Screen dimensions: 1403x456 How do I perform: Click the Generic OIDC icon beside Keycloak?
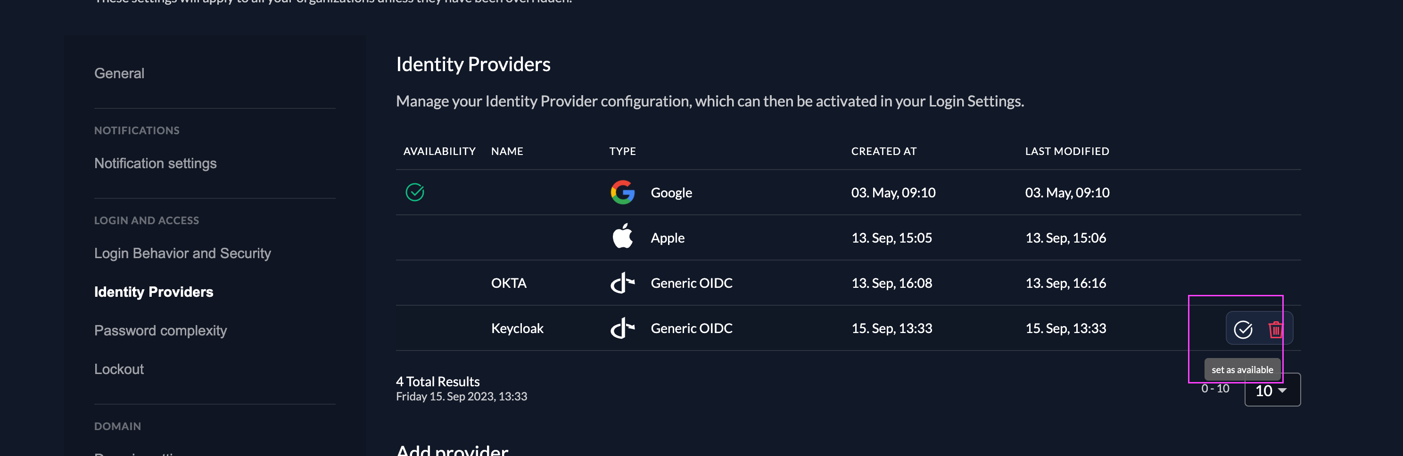pos(621,328)
